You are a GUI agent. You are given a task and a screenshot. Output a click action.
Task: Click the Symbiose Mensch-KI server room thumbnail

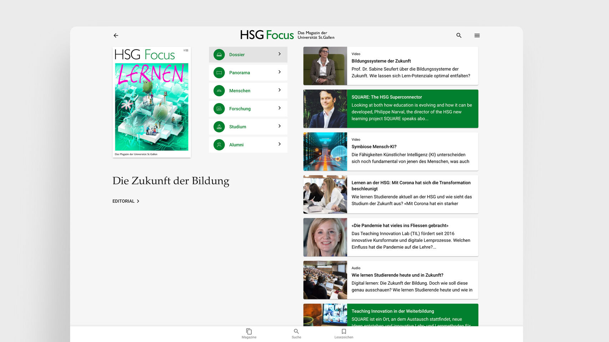325,151
